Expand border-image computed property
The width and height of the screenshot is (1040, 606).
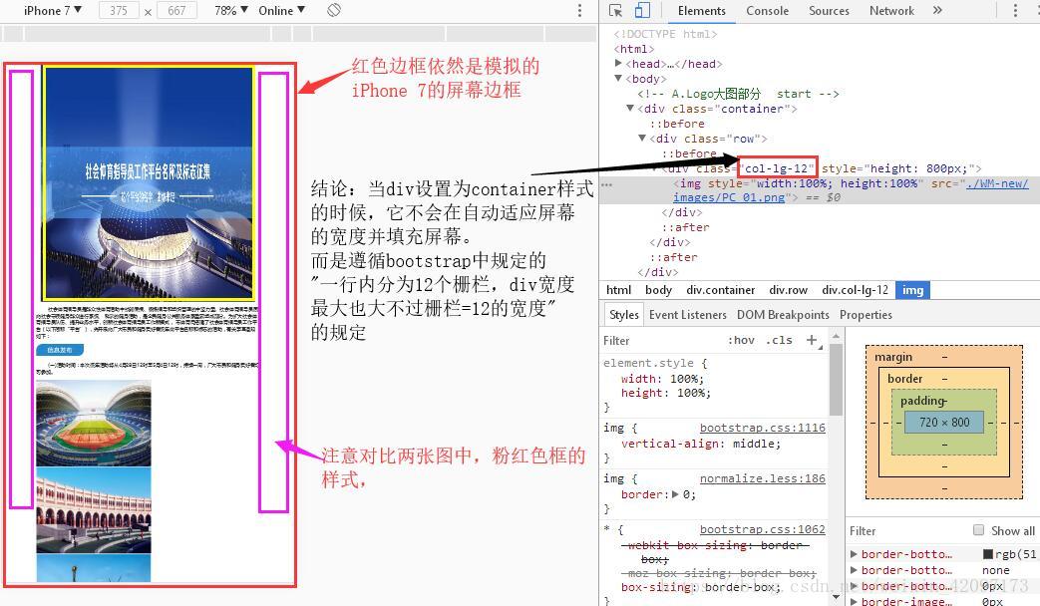[855, 601]
